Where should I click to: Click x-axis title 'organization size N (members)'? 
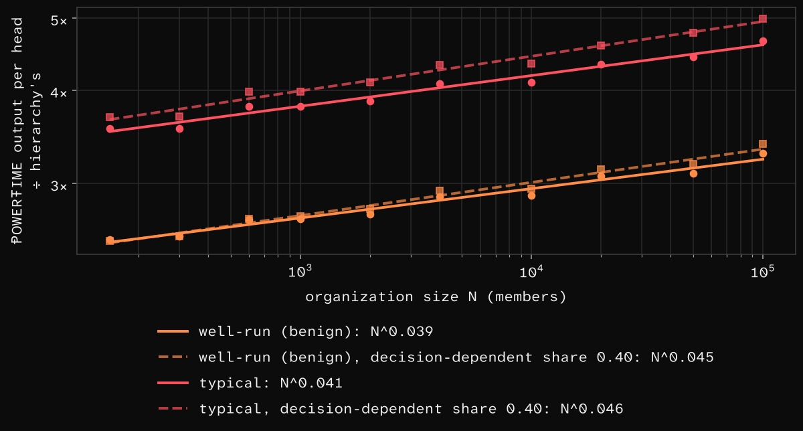click(x=436, y=296)
